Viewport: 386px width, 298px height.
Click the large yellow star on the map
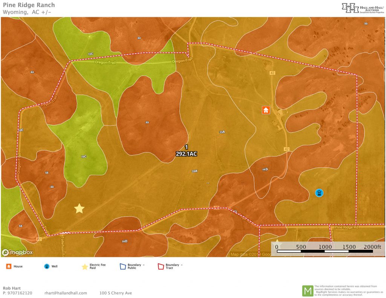(79, 209)
